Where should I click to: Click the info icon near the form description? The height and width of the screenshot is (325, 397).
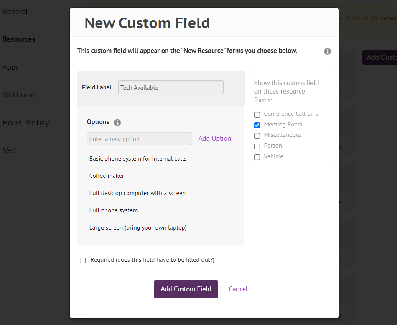327,51
